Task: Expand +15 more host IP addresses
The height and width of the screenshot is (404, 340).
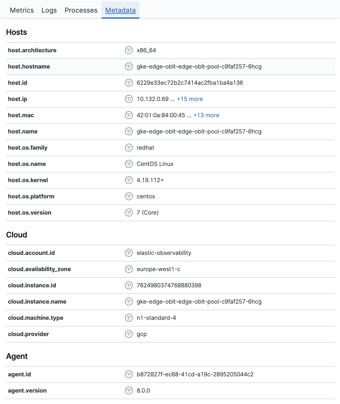Action: (x=190, y=99)
